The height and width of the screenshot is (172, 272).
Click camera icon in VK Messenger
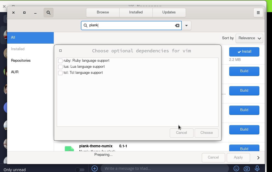pyautogui.click(x=247, y=168)
